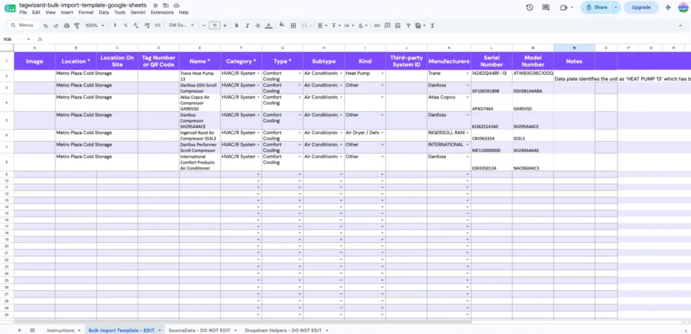Toggle italic formatting
The width and height of the screenshot is (691, 334).
[x=247, y=26]
